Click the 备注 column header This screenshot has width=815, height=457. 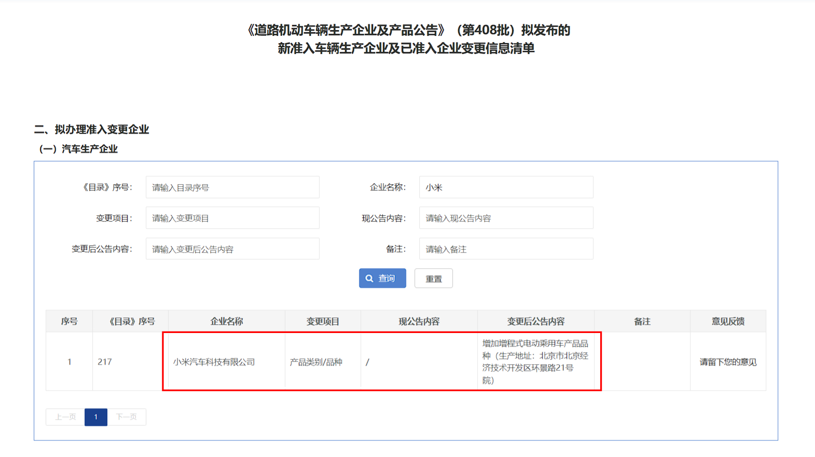click(x=642, y=321)
